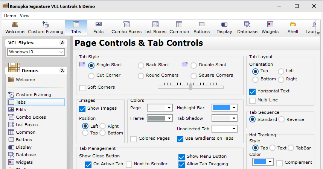Choose the Round Corners tab style
This screenshot has width=323, height=169.
point(141,76)
